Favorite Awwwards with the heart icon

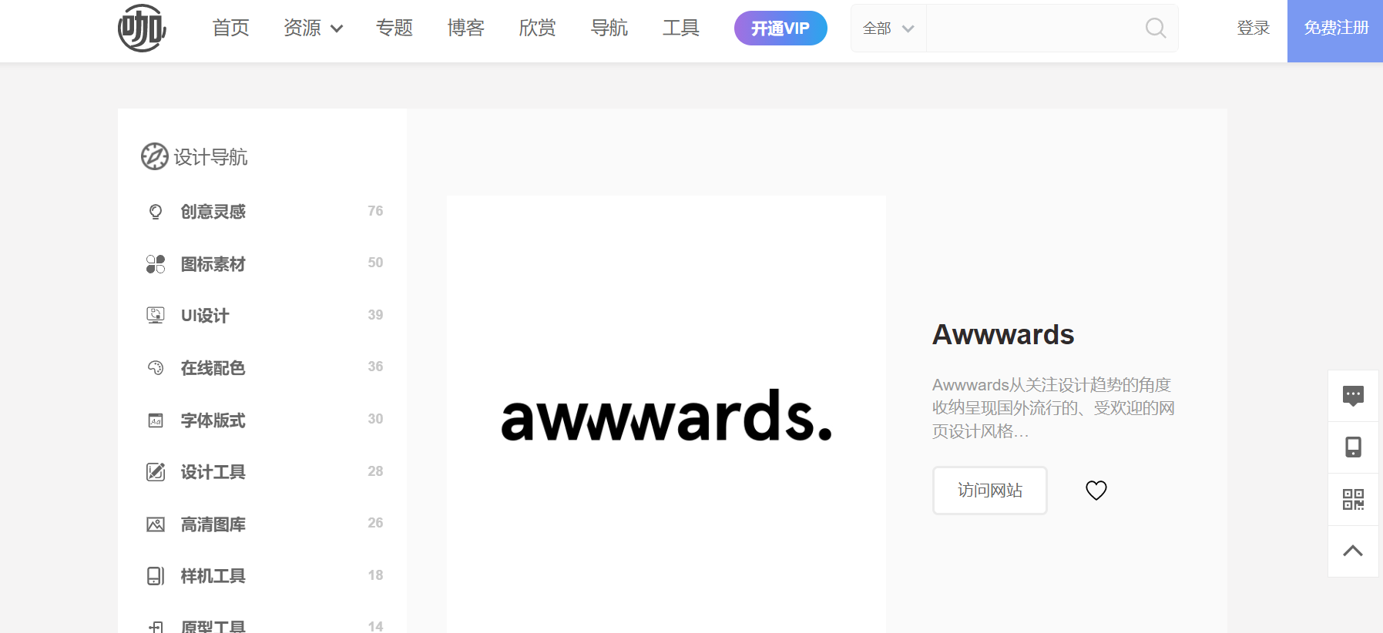[x=1096, y=491]
